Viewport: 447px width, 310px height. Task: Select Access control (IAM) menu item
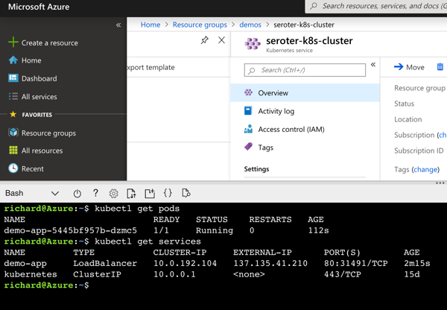(x=291, y=129)
